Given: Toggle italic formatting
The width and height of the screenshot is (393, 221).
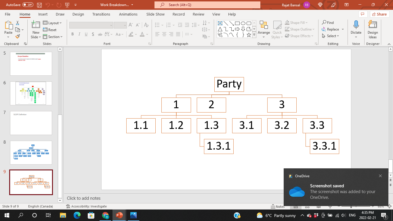Looking at the screenshot, I should 79,34.
